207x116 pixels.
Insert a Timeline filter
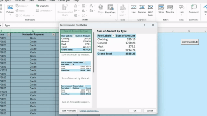(170, 9)
